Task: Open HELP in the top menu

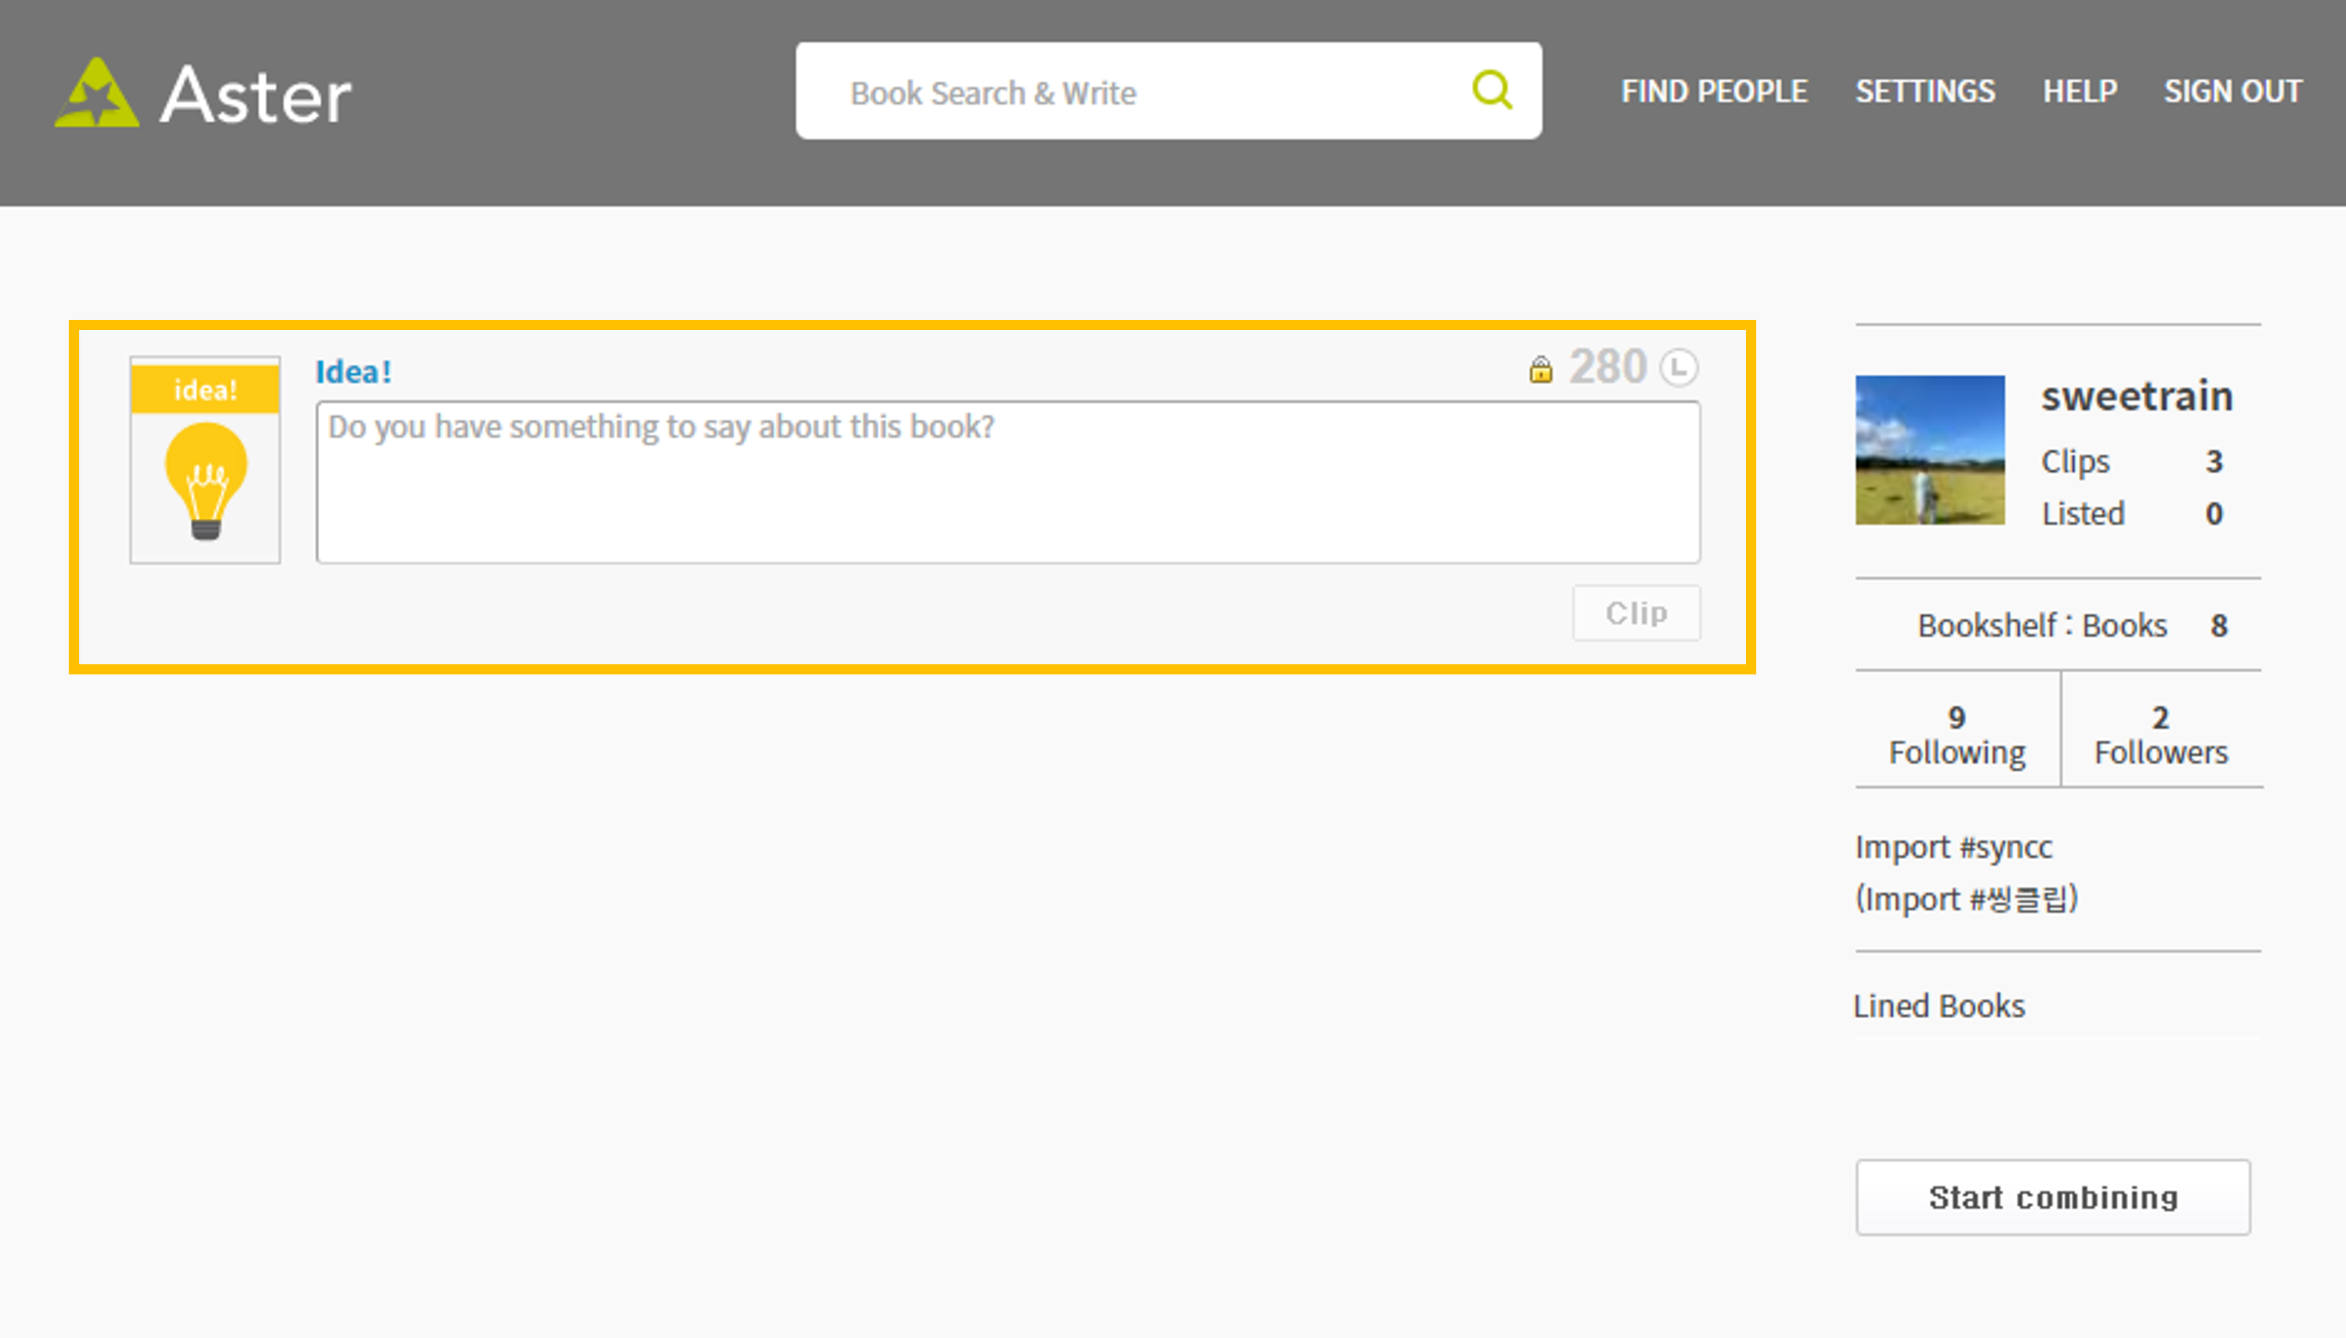Action: pyautogui.click(x=2080, y=92)
